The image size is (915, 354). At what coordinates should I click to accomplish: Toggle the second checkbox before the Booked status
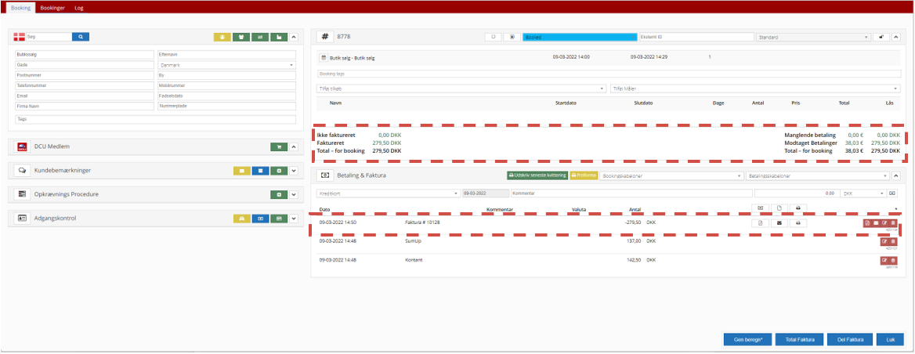[x=512, y=37]
